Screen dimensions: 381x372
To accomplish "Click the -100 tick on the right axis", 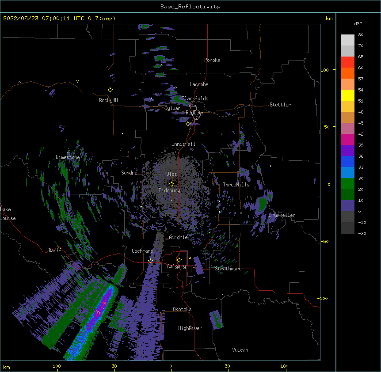I will tap(323, 298).
